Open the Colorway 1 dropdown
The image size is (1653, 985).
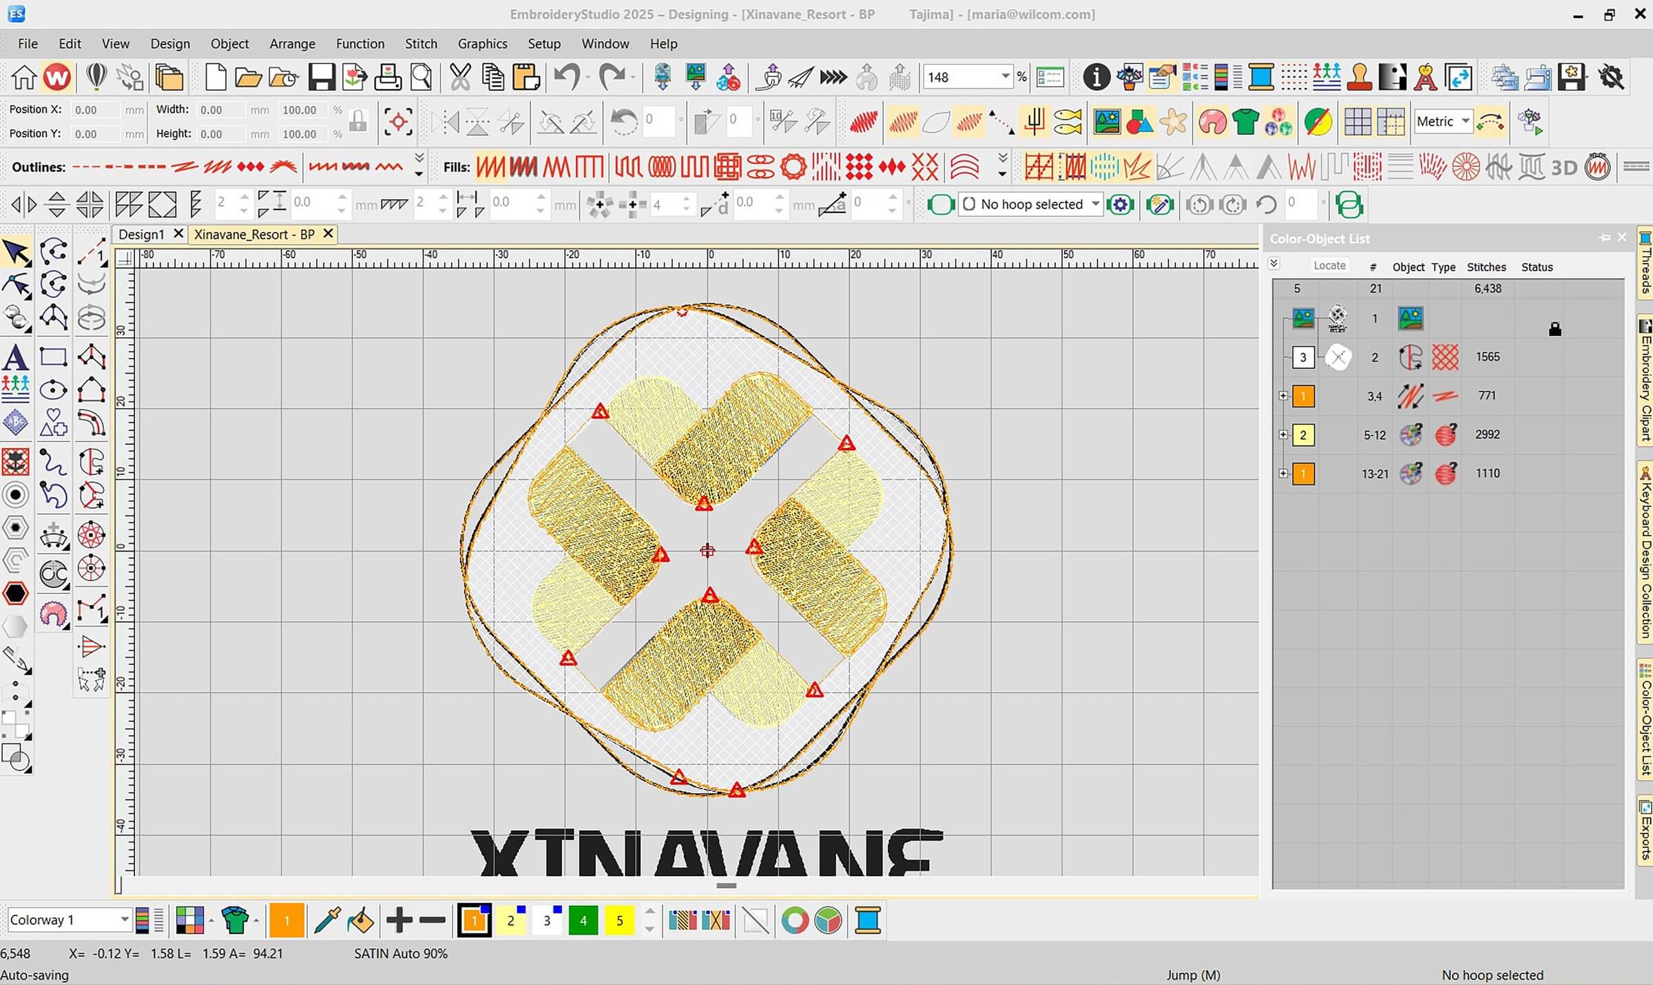124,920
